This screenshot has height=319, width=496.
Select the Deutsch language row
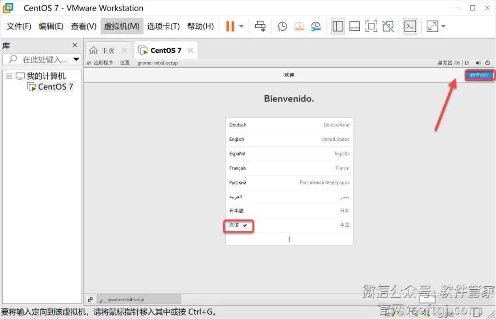pos(289,125)
